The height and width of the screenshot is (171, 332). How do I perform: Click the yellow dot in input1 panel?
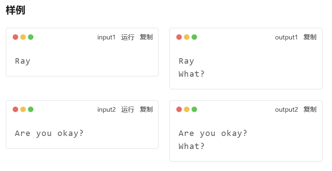point(23,37)
